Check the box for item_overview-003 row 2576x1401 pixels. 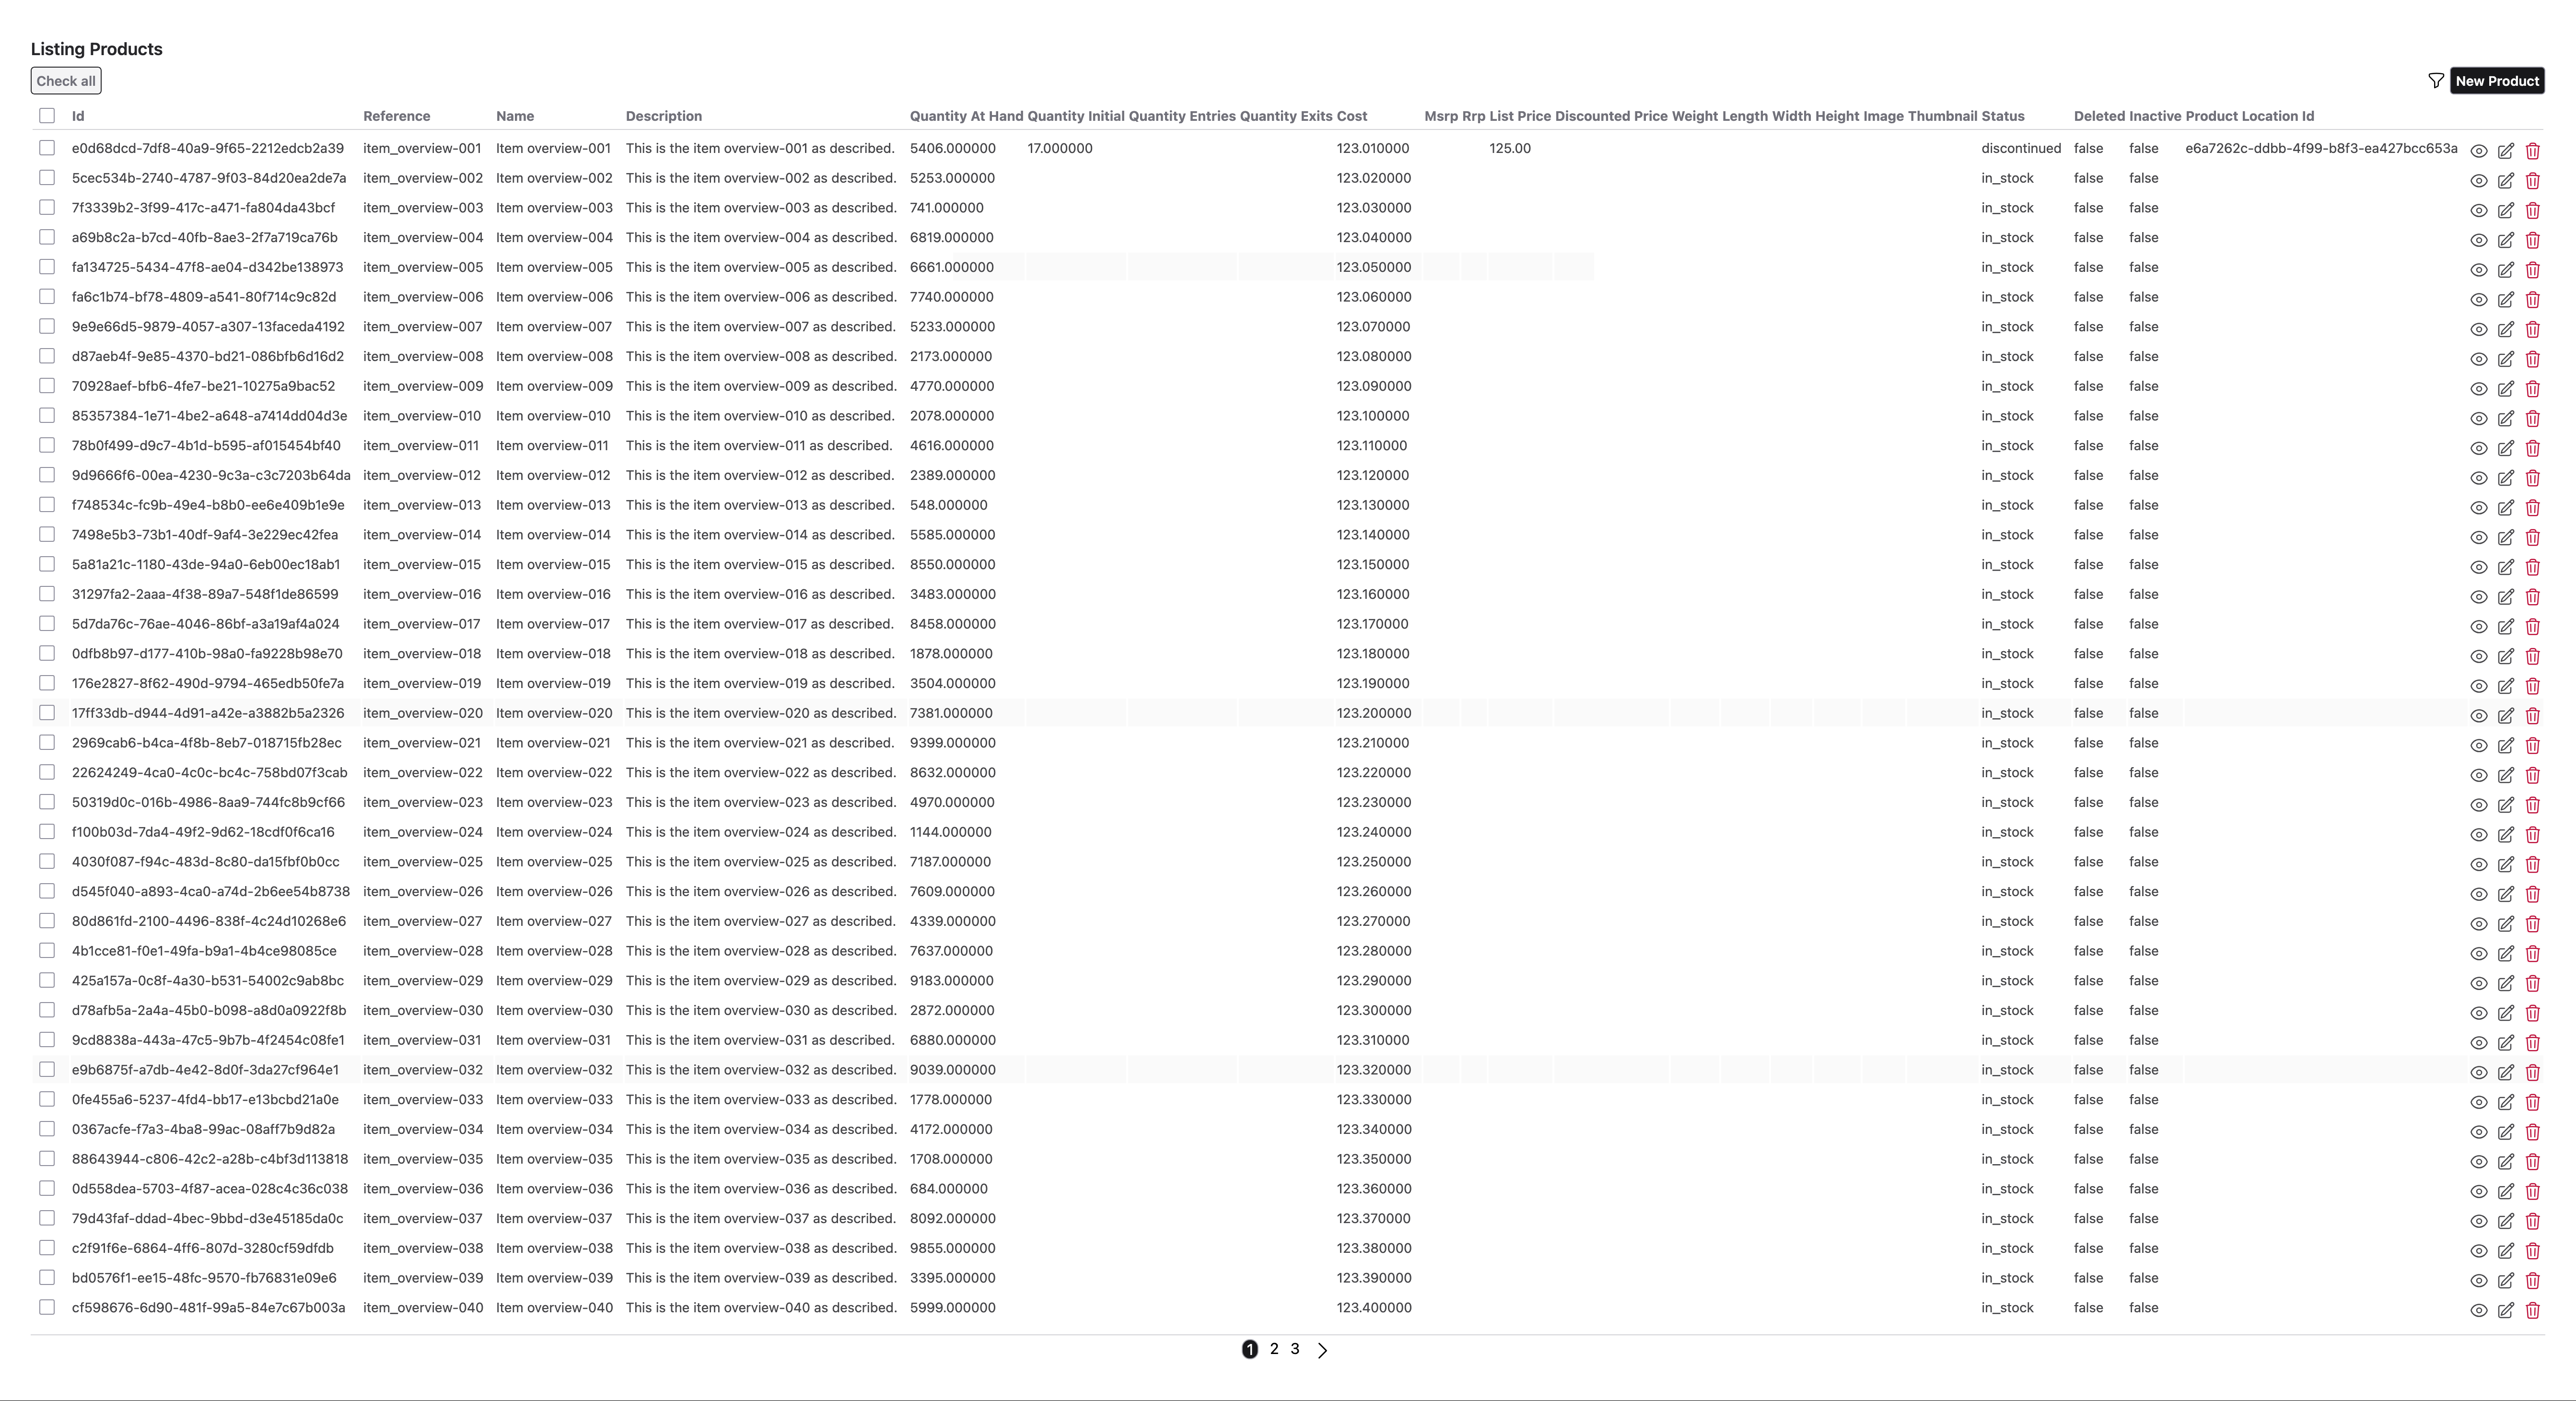point(47,207)
